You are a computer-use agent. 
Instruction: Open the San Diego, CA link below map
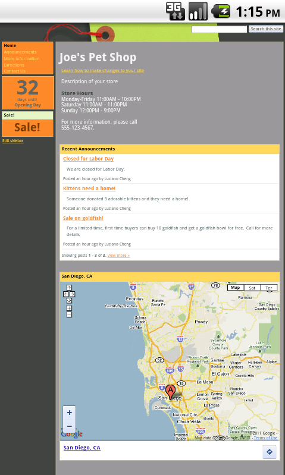[x=82, y=448]
